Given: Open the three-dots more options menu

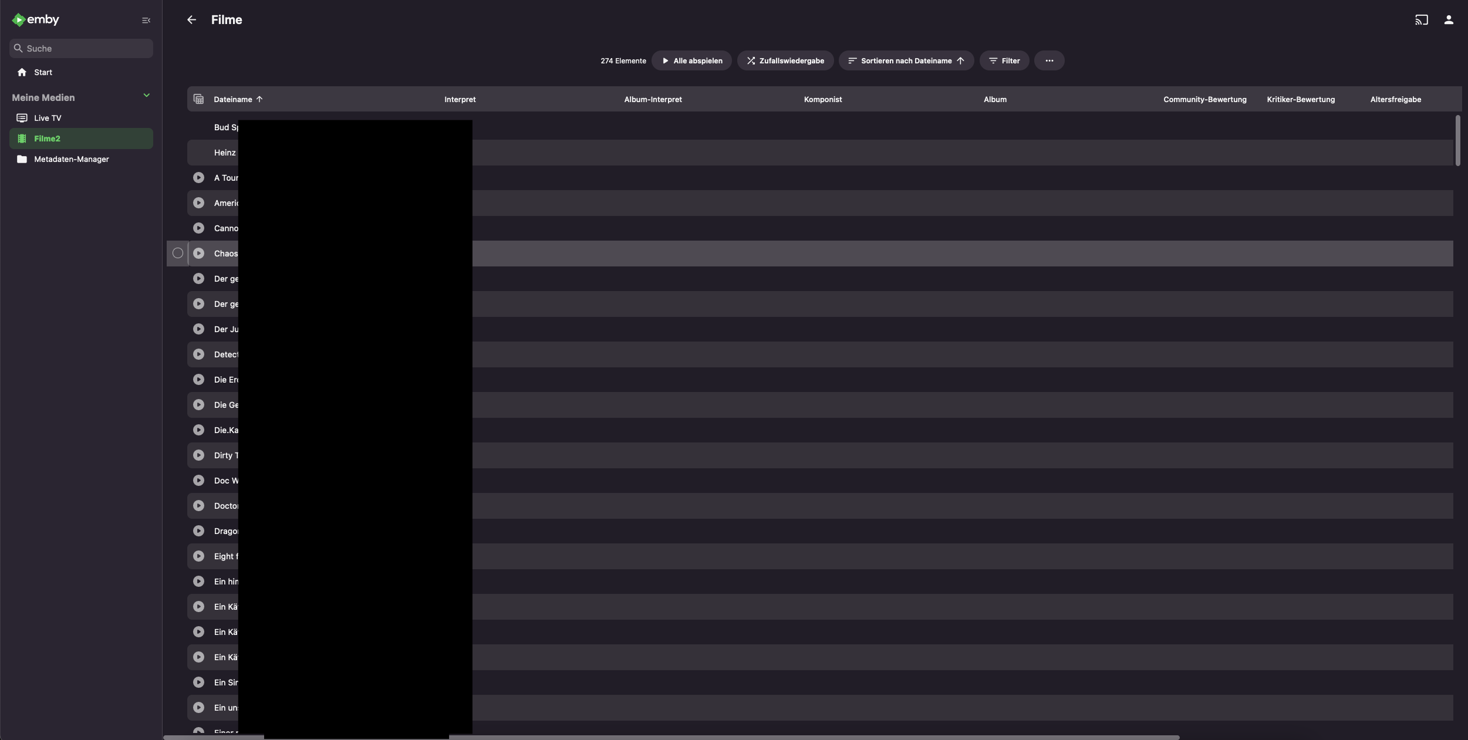Looking at the screenshot, I should point(1049,61).
